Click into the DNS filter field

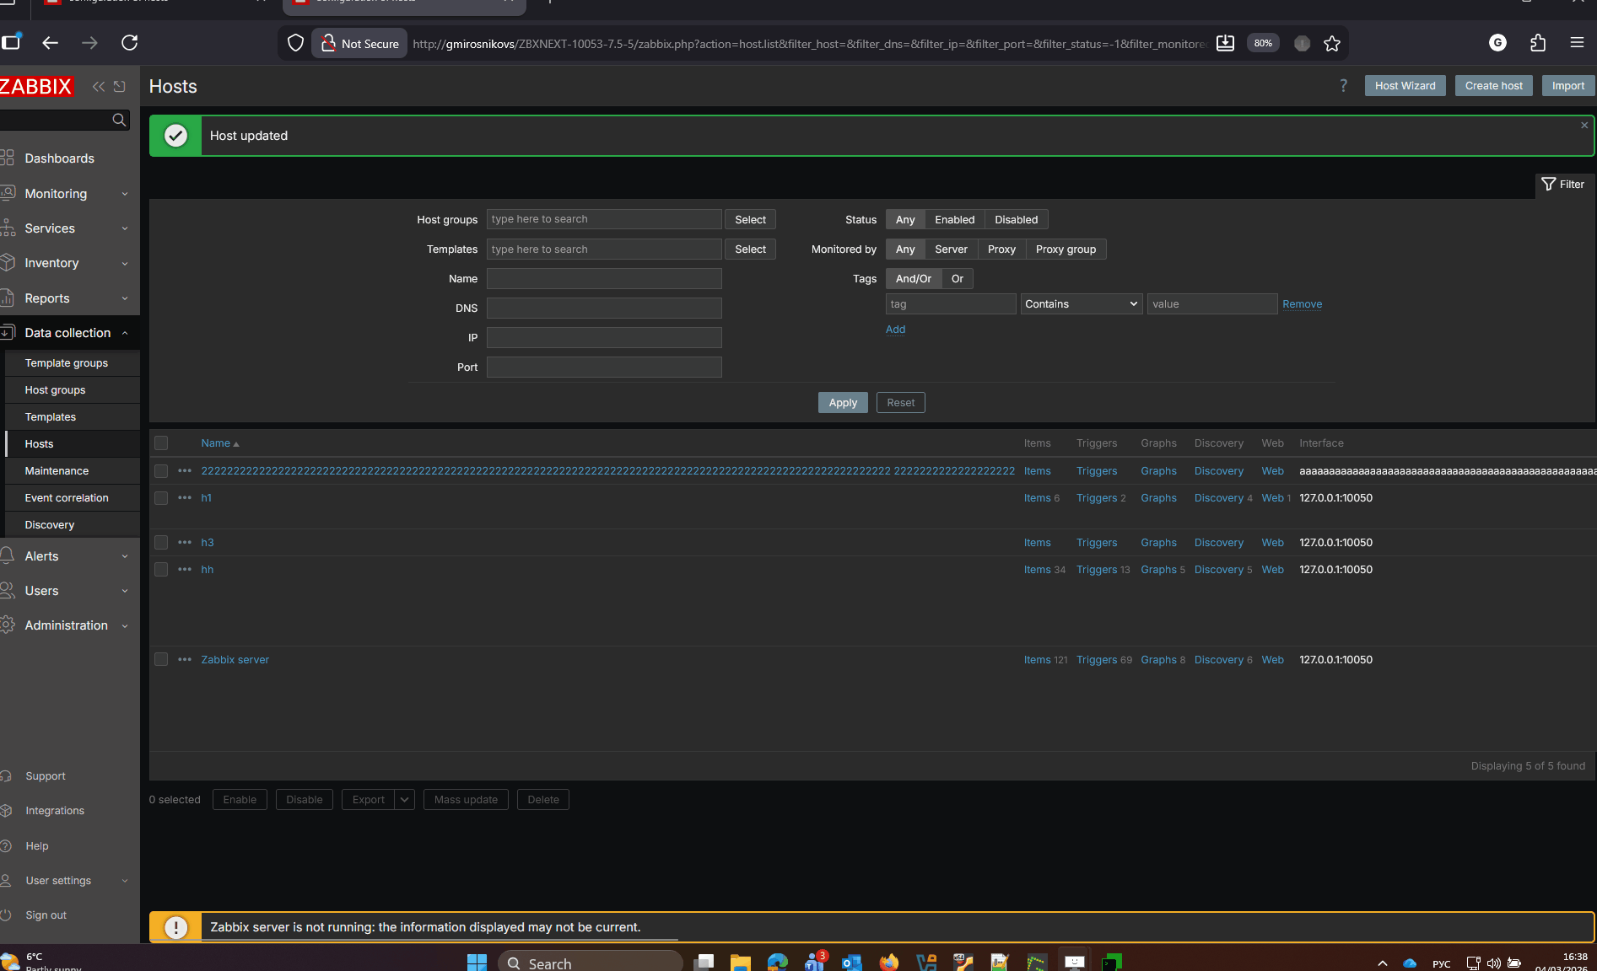tap(604, 308)
